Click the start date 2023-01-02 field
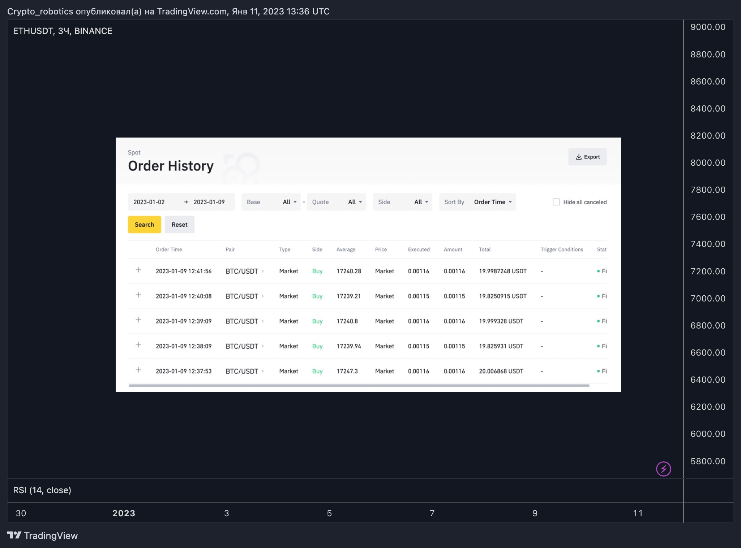 tap(149, 202)
